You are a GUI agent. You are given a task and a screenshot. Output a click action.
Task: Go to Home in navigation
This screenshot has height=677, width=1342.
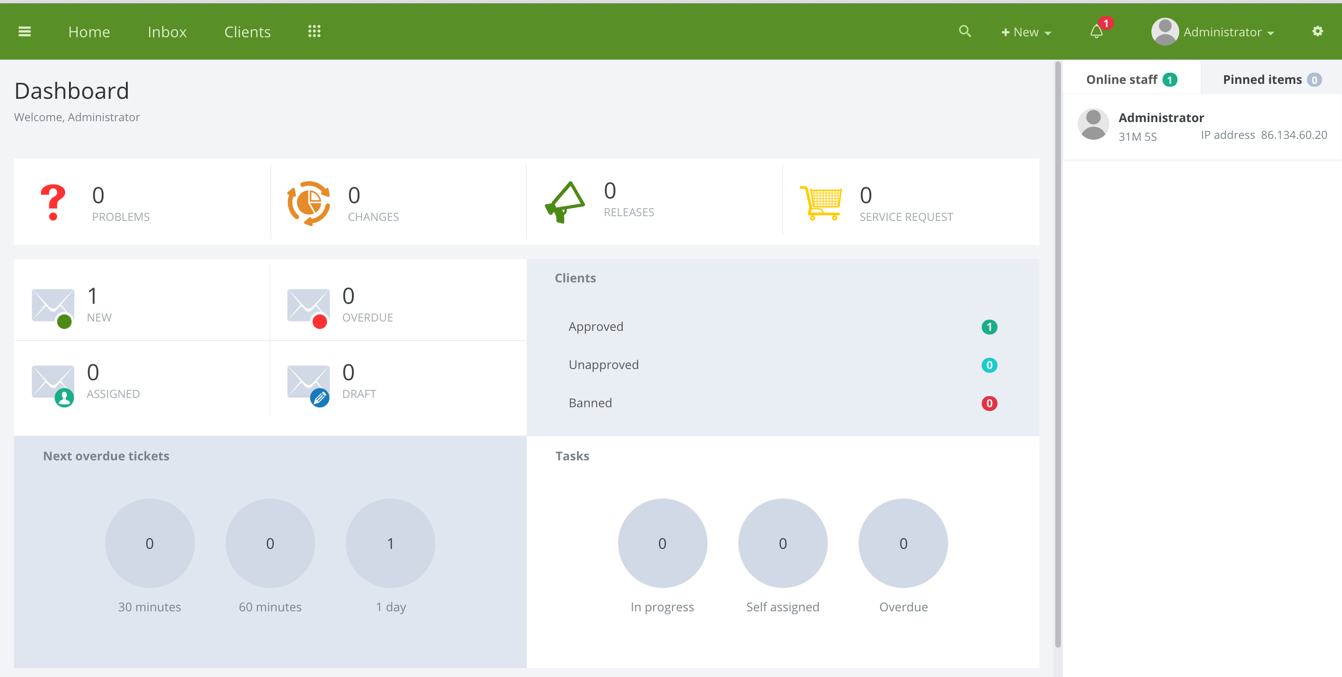pyautogui.click(x=89, y=32)
